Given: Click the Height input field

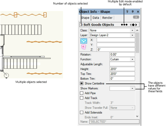Looking at the screenshot, I should 122,69.
